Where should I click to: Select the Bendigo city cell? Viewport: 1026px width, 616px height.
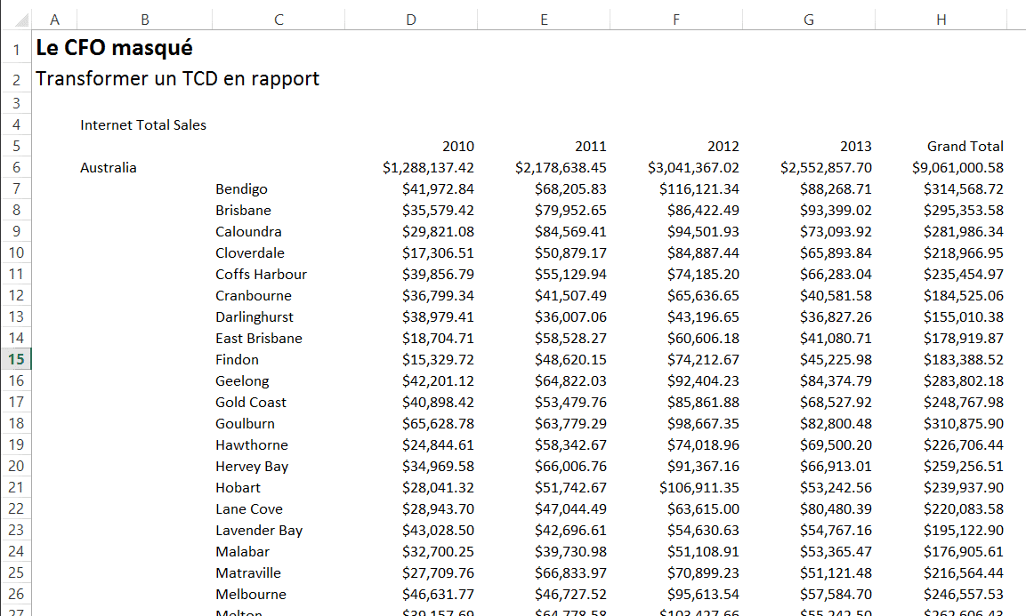[241, 189]
